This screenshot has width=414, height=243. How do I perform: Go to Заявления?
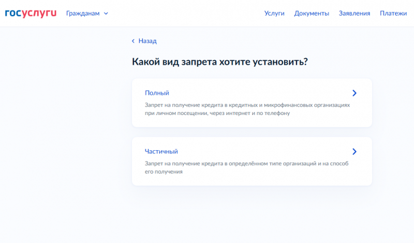click(354, 13)
